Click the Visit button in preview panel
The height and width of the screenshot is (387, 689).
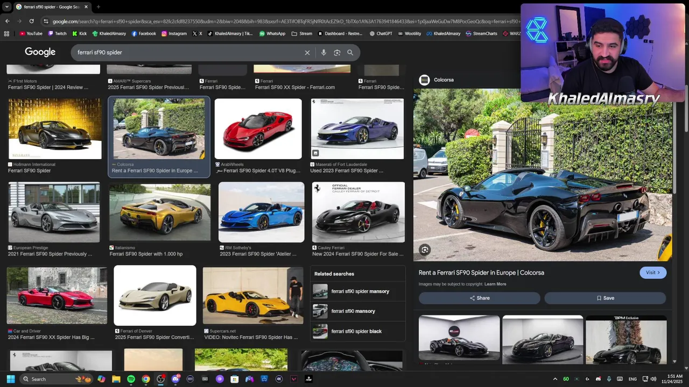click(653, 273)
